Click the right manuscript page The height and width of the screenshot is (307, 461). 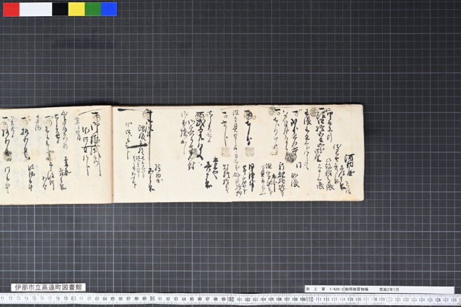(238, 154)
